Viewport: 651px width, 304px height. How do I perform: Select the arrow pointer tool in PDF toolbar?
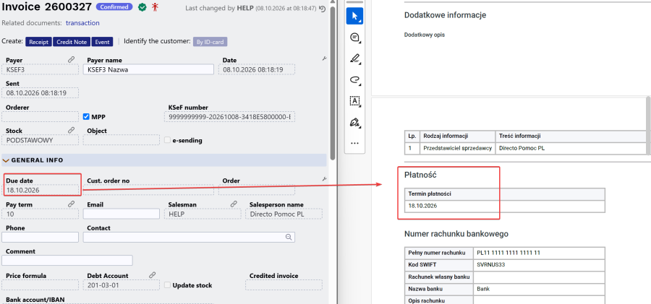[354, 16]
